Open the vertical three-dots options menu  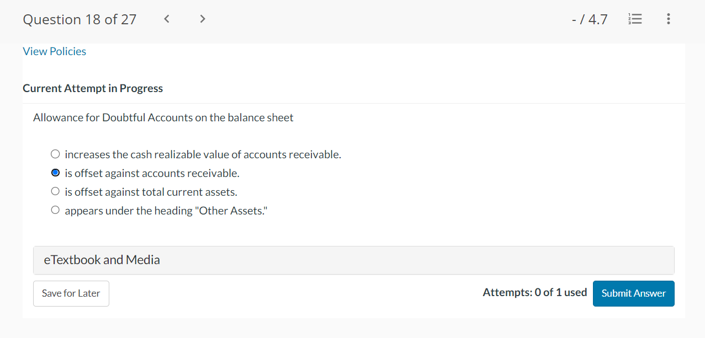pyautogui.click(x=669, y=19)
